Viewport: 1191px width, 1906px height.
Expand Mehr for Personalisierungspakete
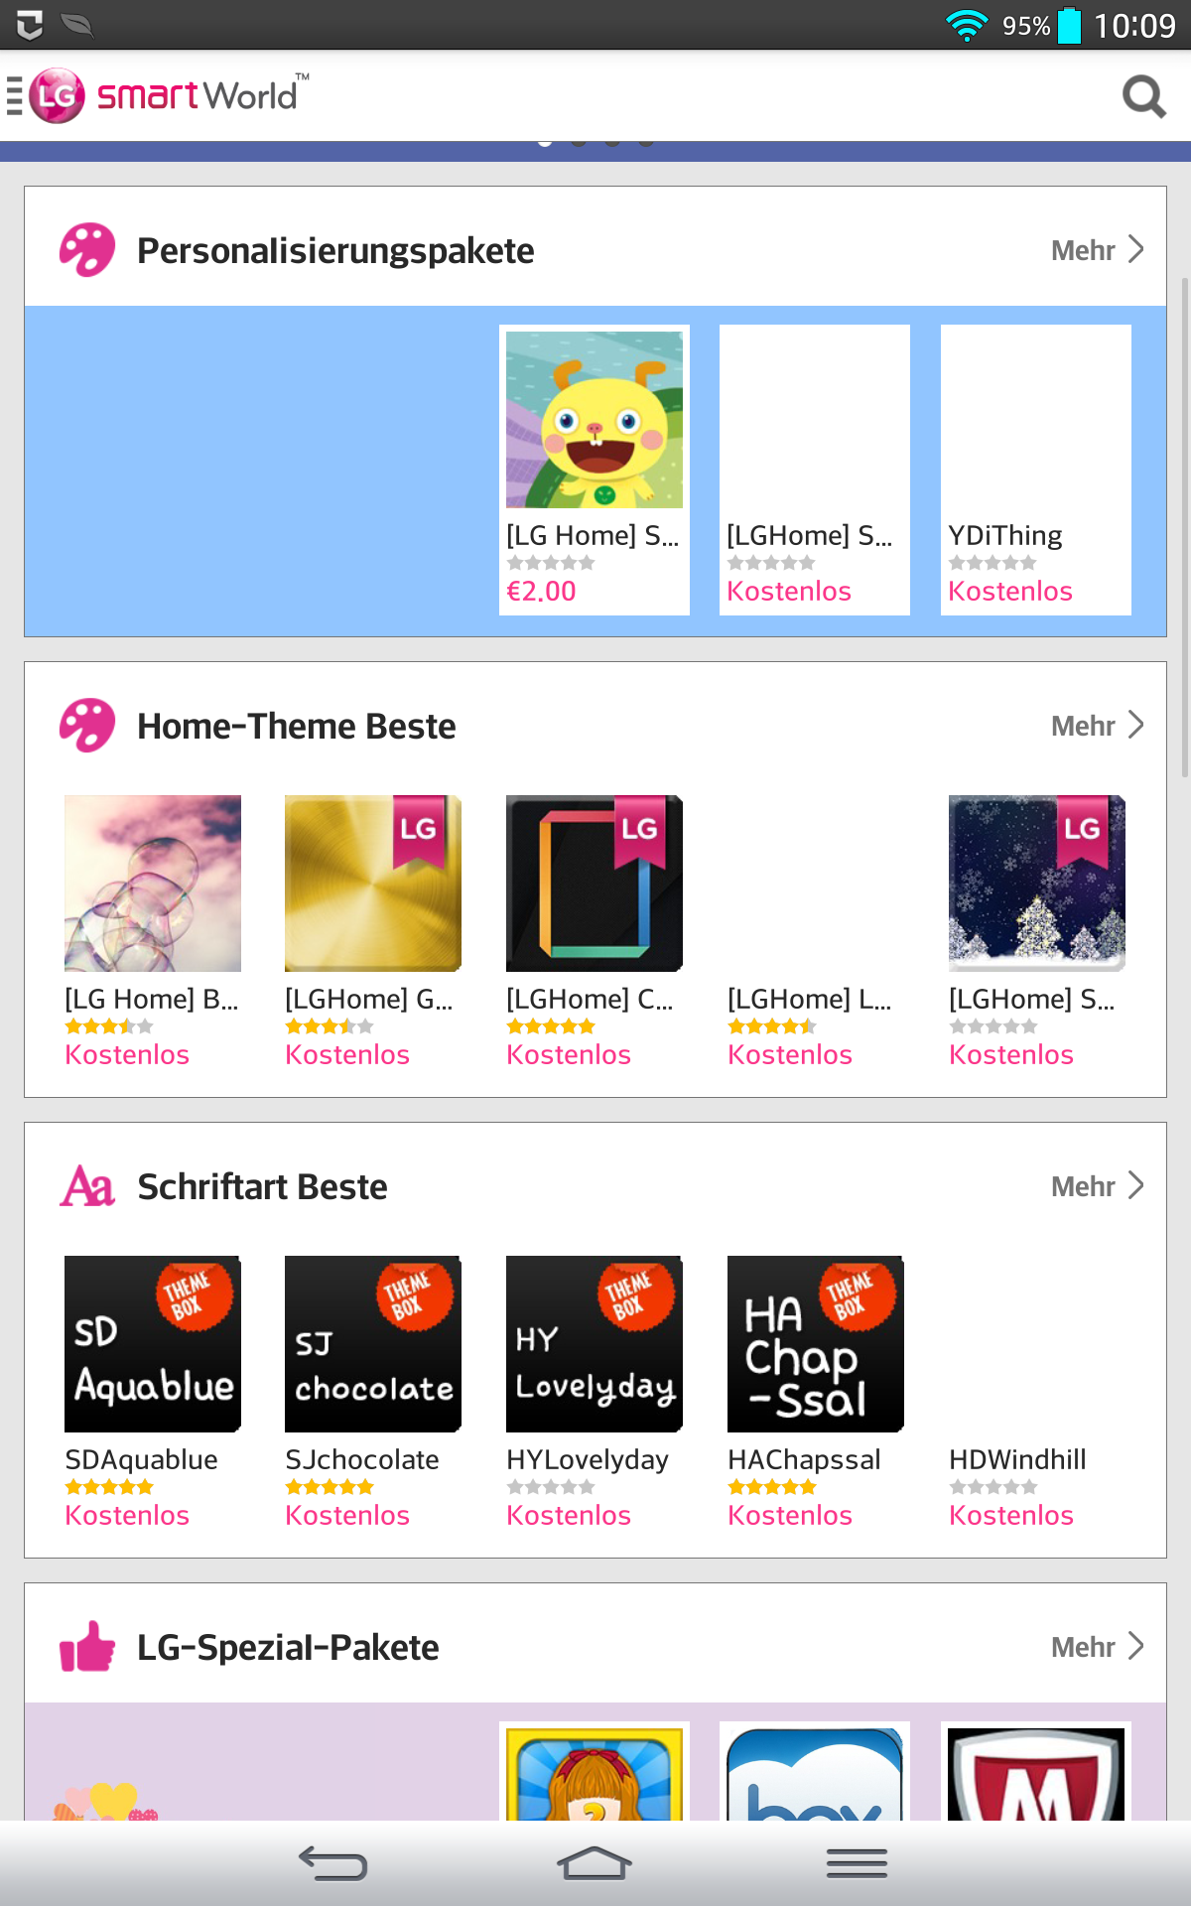(x=1098, y=250)
